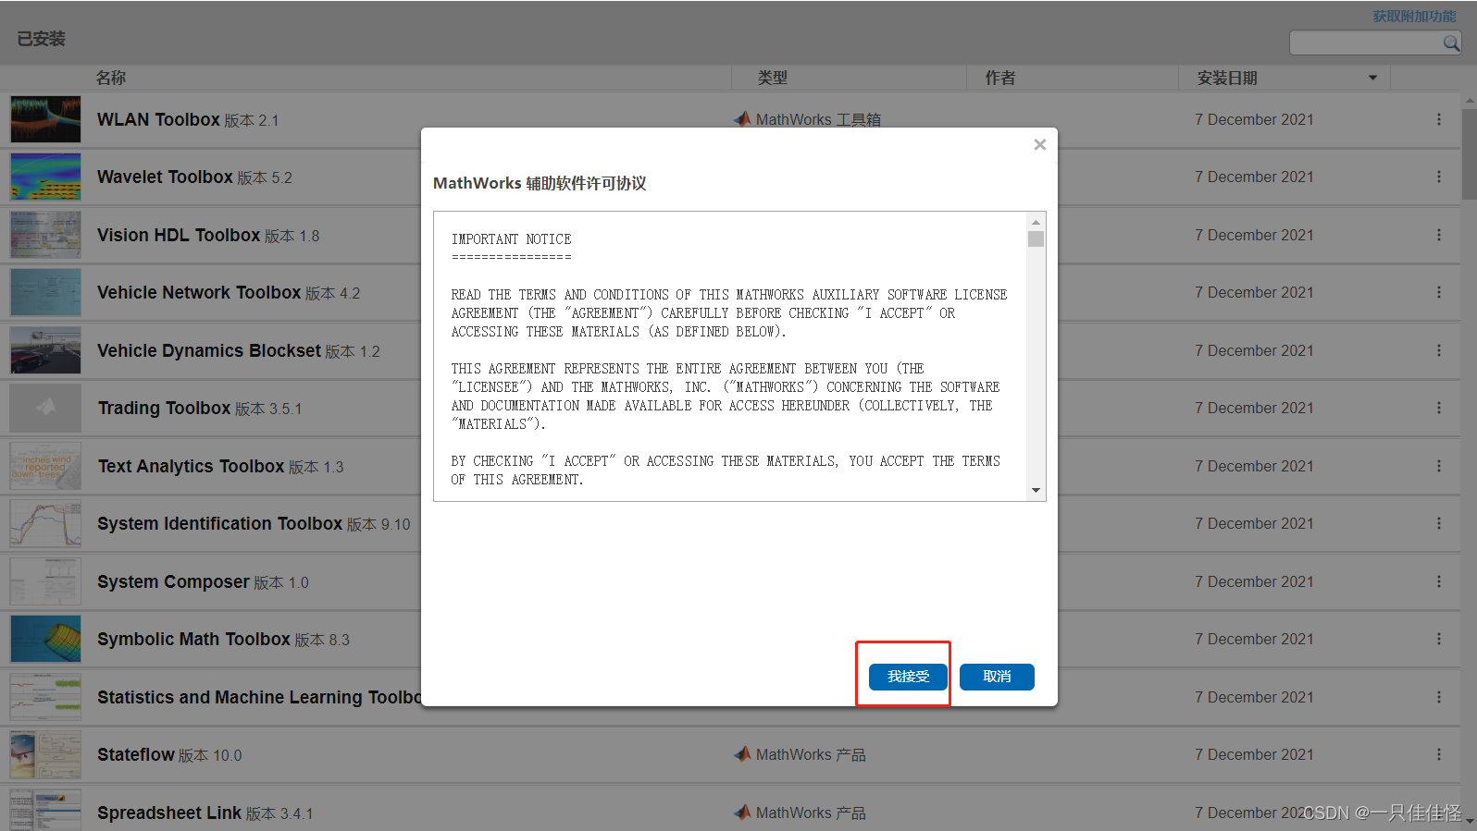The height and width of the screenshot is (831, 1477).
Task: Close the license agreement dialog
Action: tap(1040, 144)
